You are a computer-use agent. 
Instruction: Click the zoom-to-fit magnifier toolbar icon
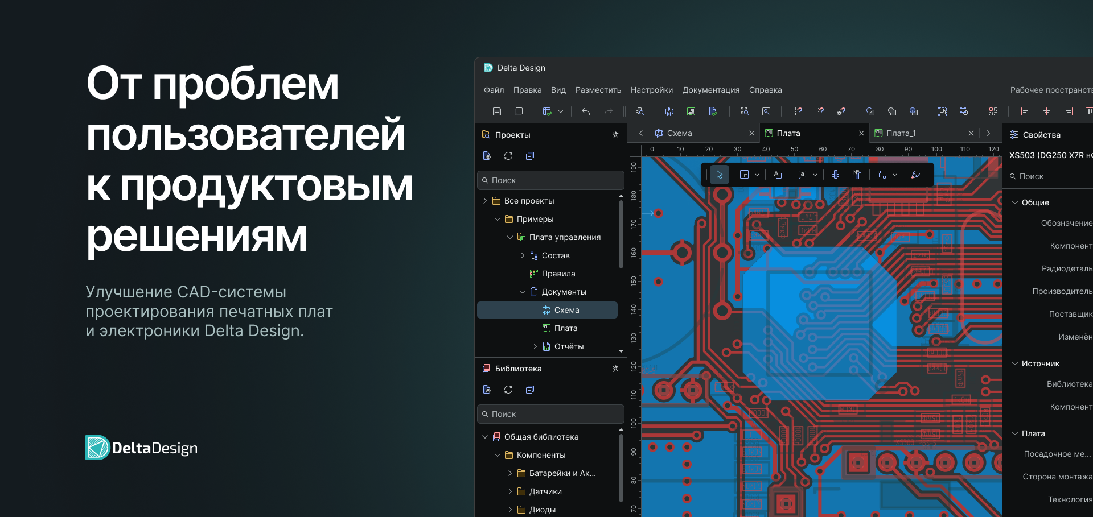[x=745, y=111]
